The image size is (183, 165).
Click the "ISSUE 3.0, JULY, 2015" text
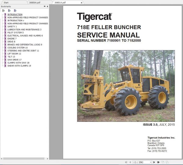click(x=159, y=125)
